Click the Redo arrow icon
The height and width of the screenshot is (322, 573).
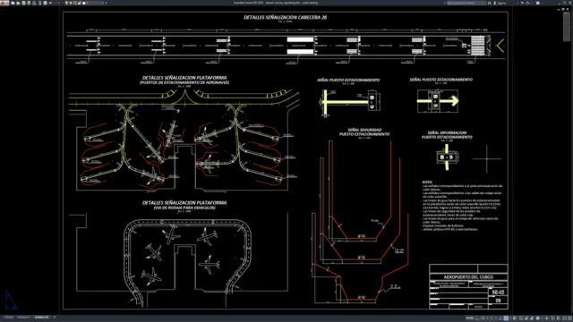pos(58,3)
